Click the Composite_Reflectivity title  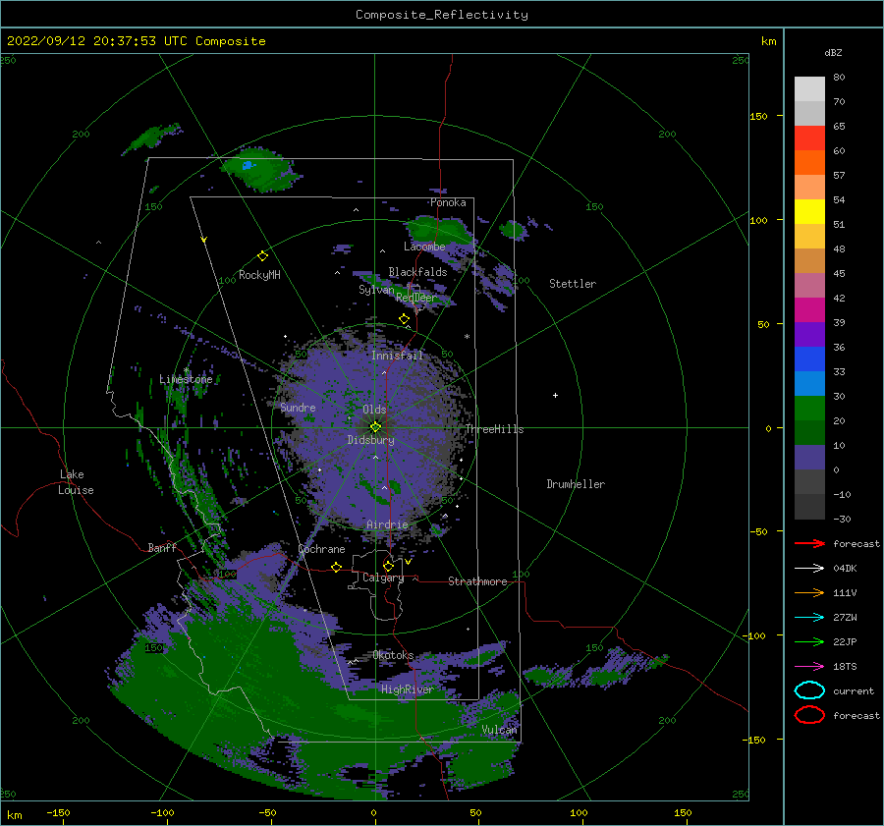[441, 15]
